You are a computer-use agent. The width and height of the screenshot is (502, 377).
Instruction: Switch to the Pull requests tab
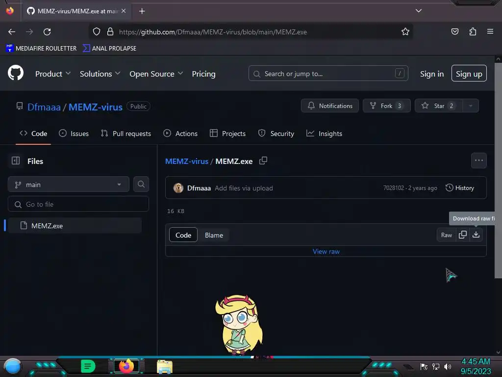126,134
